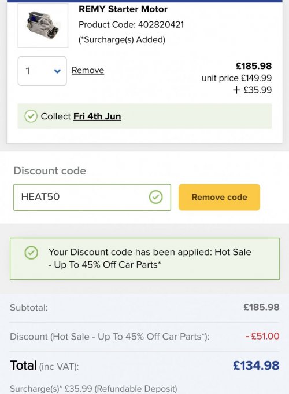
Task: Open the quantity dropdown showing 1
Action: coord(42,71)
